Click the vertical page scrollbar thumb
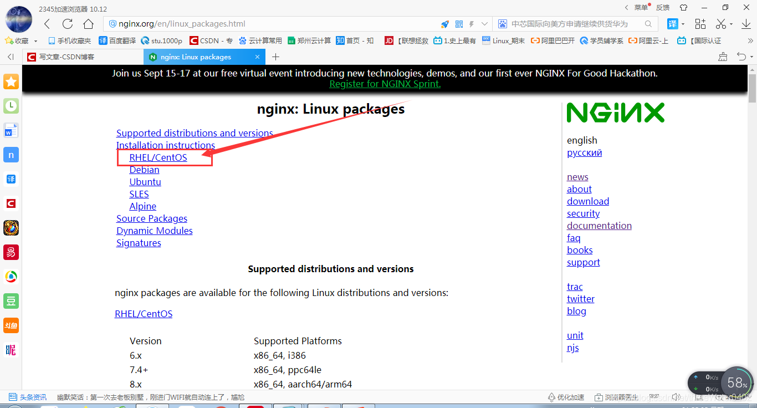757x408 pixels. [752, 89]
